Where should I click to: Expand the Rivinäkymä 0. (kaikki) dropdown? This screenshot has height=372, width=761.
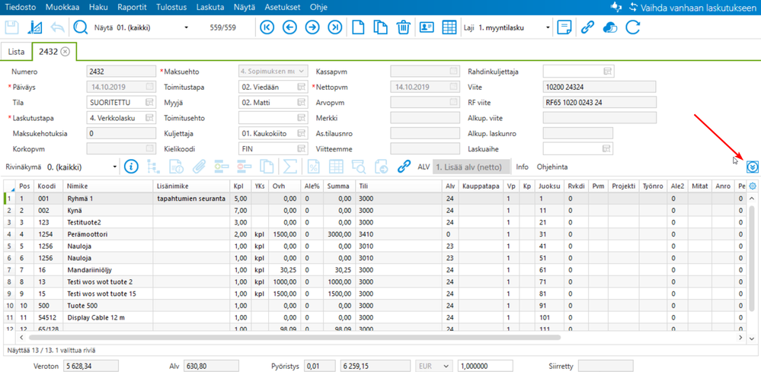[x=115, y=167]
